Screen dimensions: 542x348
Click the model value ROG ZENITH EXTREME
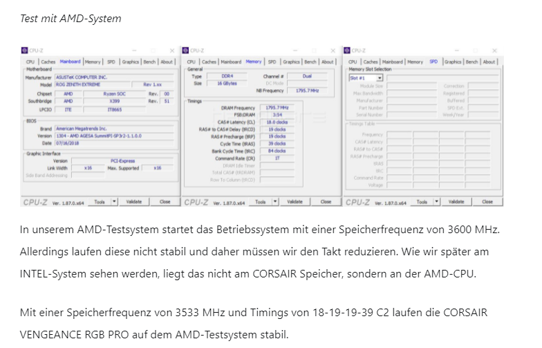click(x=93, y=84)
